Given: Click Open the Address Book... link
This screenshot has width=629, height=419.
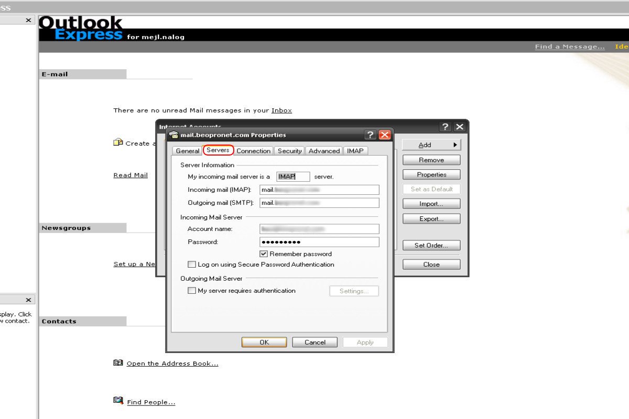Looking at the screenshot, I should [172, 363].
